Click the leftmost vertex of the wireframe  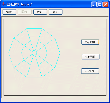pos(9,53)
